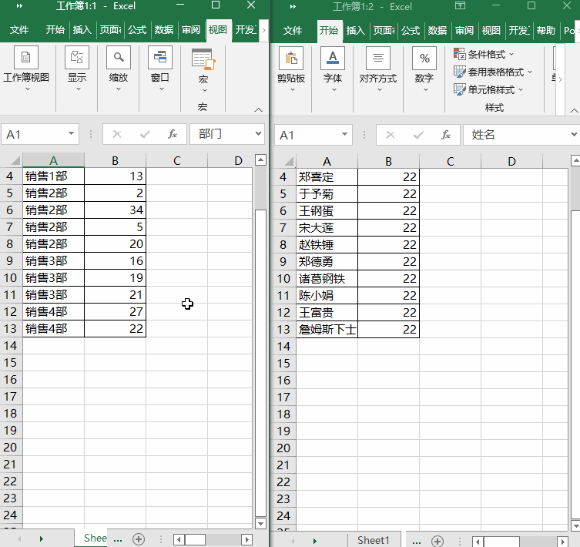Click vertical scrollbar down arrow in left window

(x=261, y=523)
